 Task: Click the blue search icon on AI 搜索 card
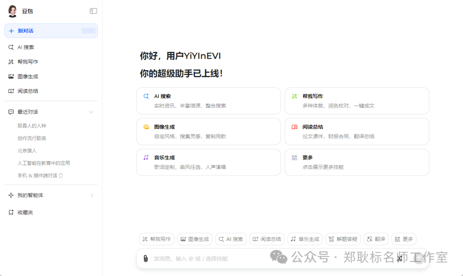pos(146,96)
